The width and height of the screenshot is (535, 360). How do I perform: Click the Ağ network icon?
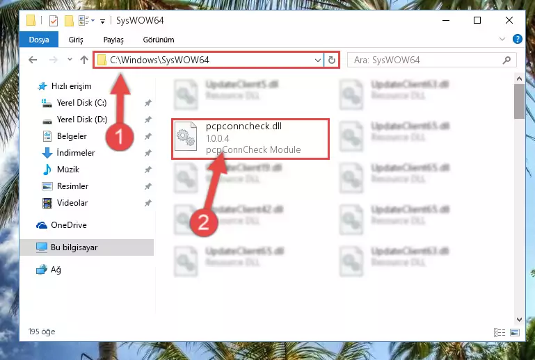[42, 270]
